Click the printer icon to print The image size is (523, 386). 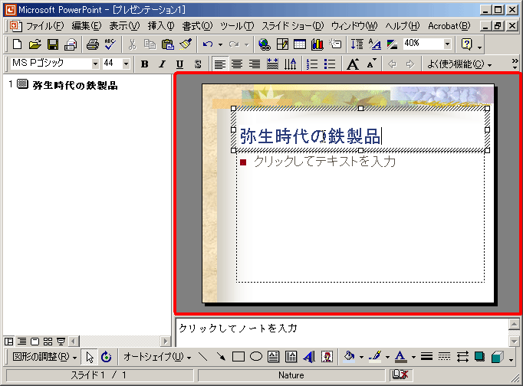[x=92, y=44]
